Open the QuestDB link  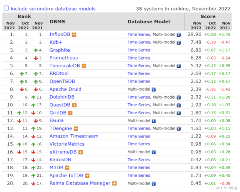(x=60, y=105)
